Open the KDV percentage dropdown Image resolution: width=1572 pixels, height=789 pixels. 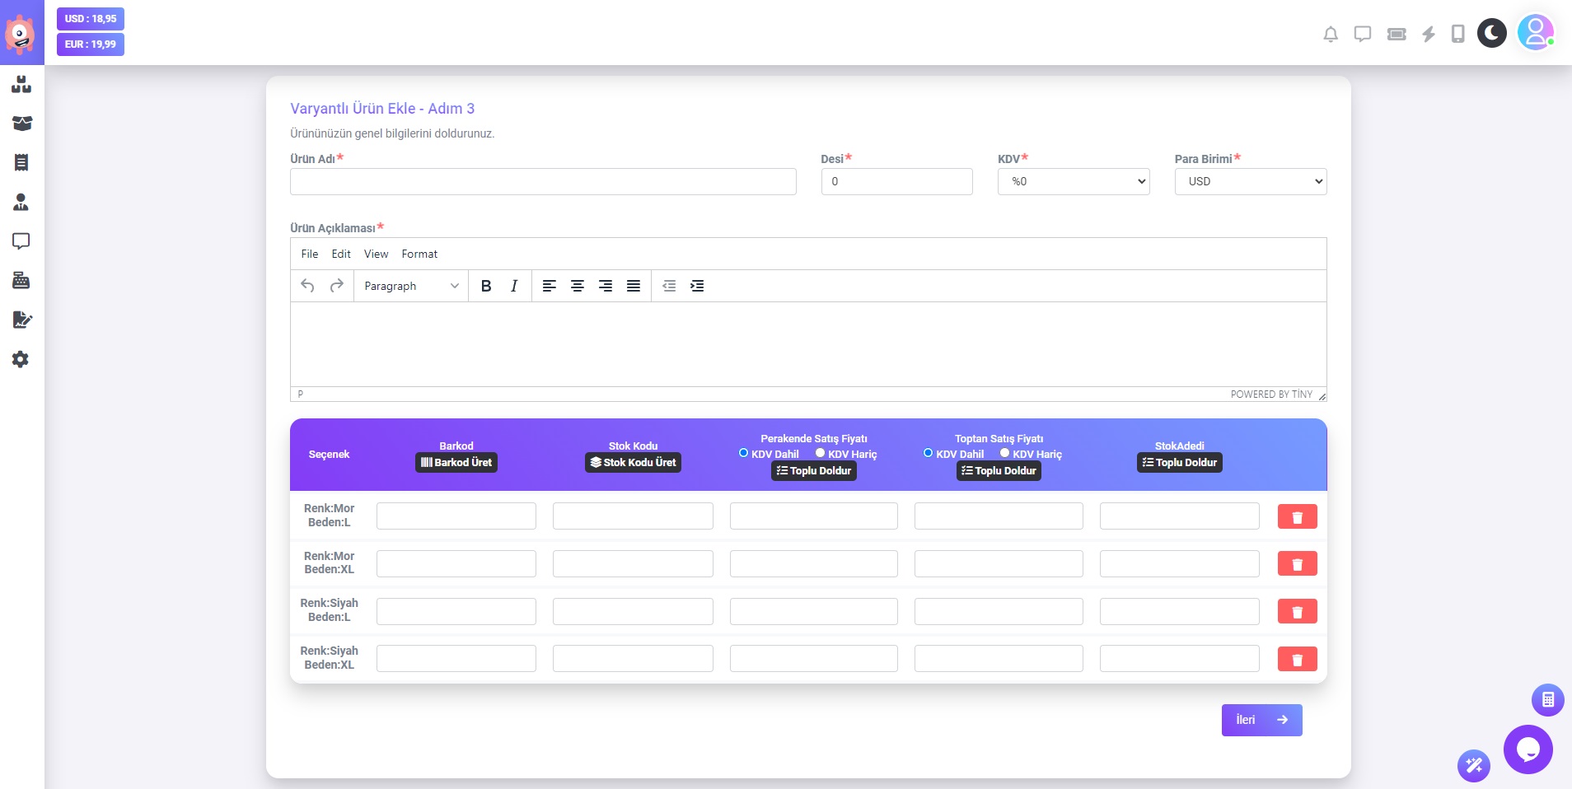1073,182
